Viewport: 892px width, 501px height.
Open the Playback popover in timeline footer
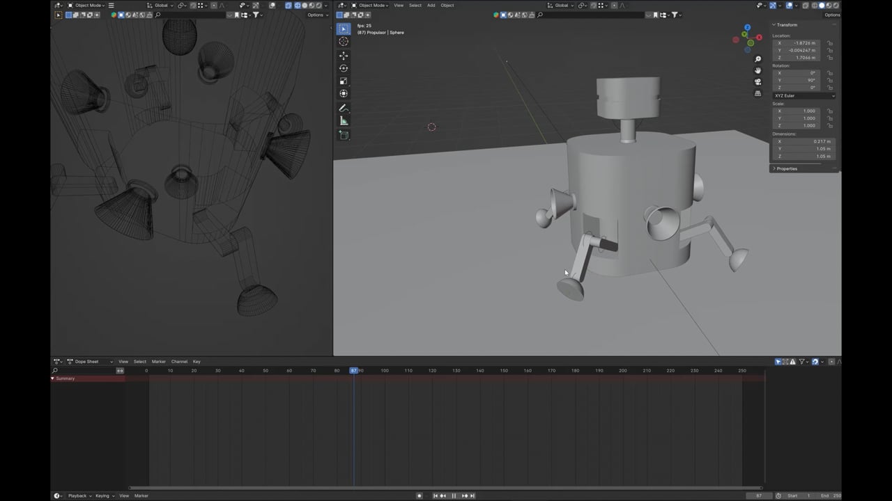pos(77,495)
